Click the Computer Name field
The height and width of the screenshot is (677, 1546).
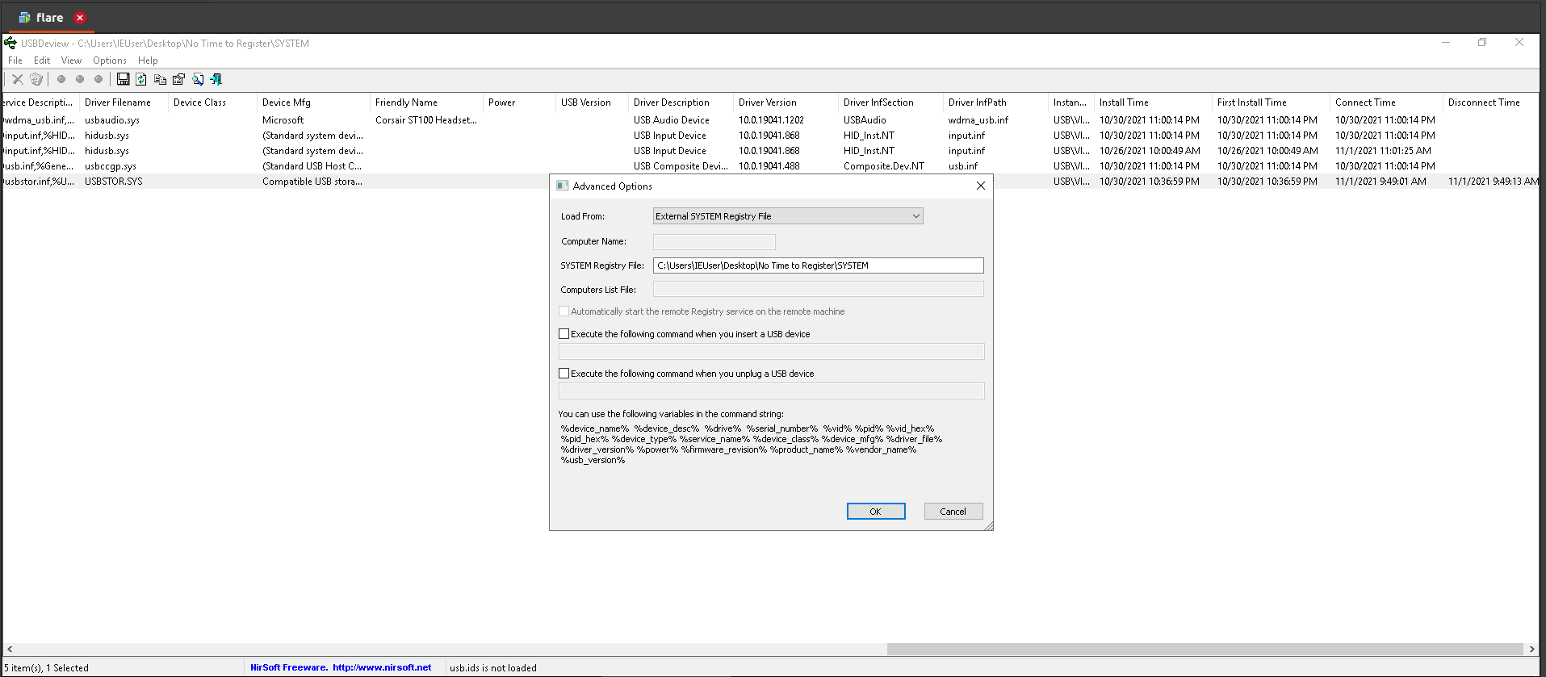tap(714, 241)
